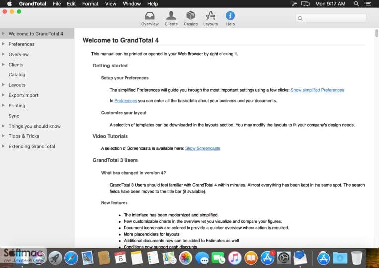Open Calendar from the dock
Image resolution: width=379 pixels, height=268 pixels.
tap(120, 258)
